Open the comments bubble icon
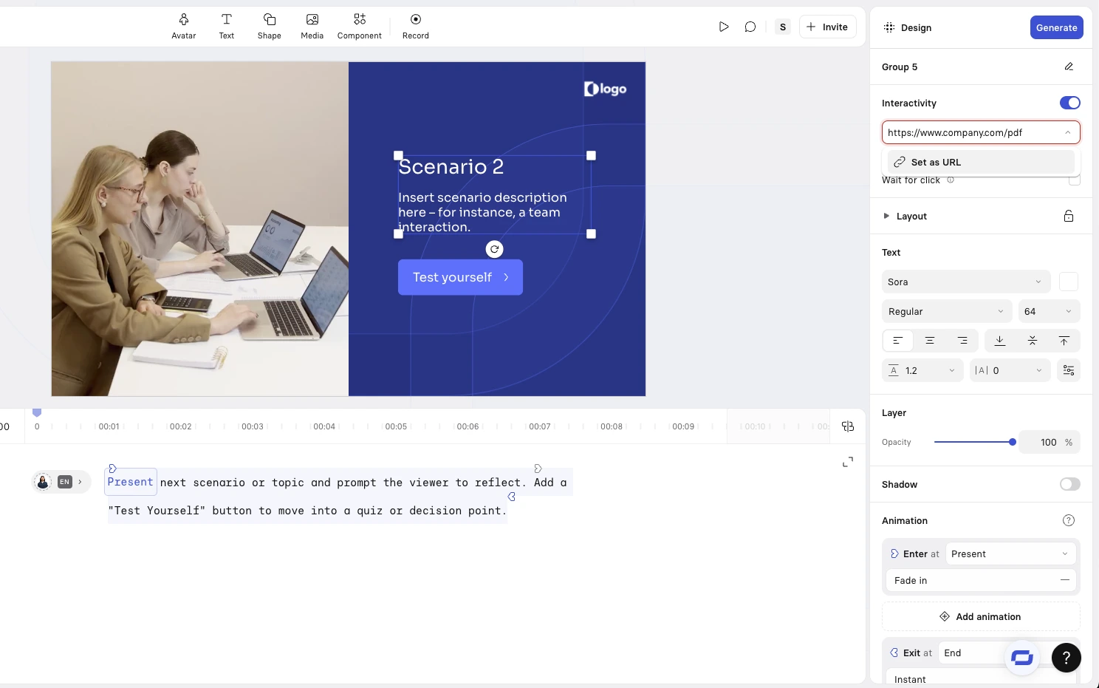The width and height of the screenshot is (1099, 688). [x=750, y=27]
